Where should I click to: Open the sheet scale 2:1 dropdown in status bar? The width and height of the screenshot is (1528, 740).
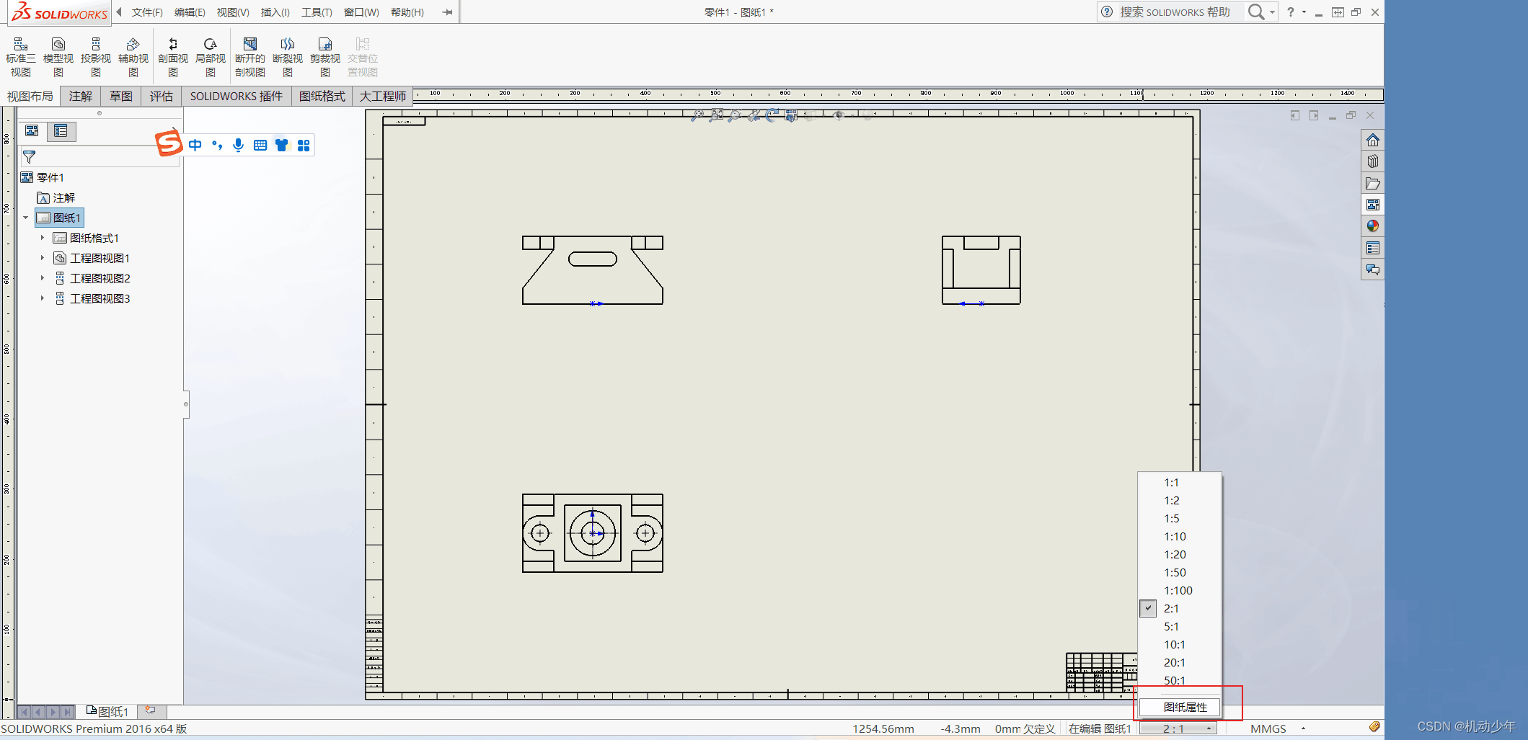[x=1178, y=728]
